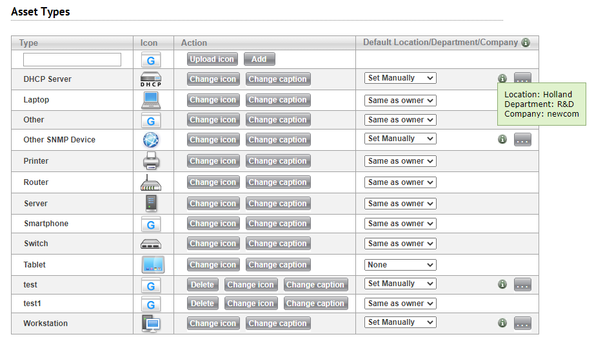
Task: Change caption for Workstation
Action: point(278,324)
